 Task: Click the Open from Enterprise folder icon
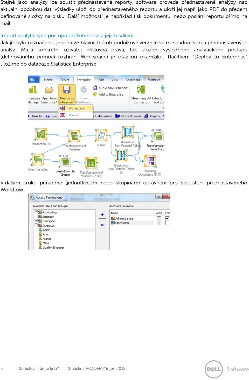click(x=49, y=90)
